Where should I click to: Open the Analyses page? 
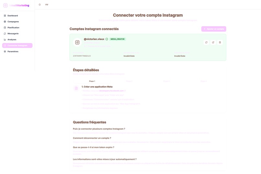coord(17,39)
